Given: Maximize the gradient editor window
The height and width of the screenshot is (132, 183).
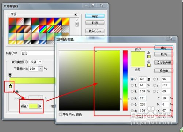Looking at the screenshot, I should (x=93, y=5).
